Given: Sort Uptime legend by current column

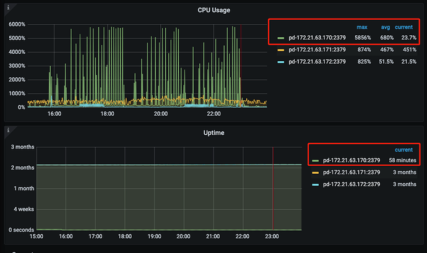Looking at the screenshot, I should point(404,150).
